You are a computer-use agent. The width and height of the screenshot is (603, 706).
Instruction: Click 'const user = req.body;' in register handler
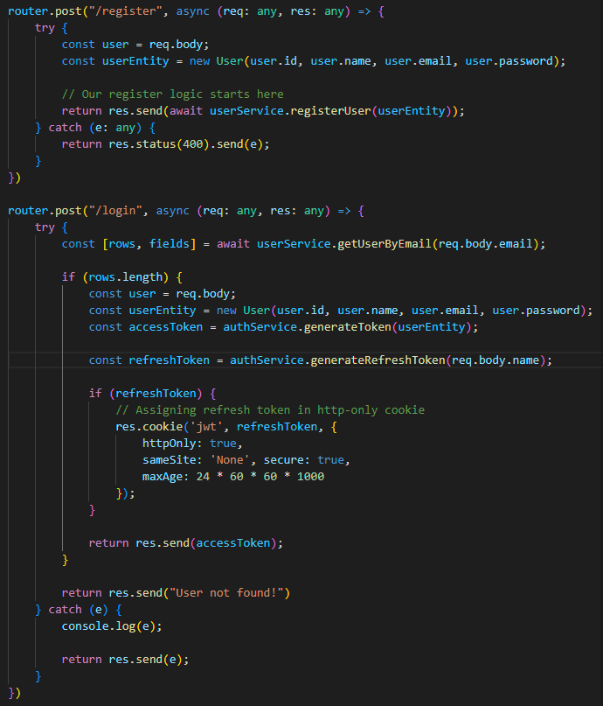[x=135, y=45]
